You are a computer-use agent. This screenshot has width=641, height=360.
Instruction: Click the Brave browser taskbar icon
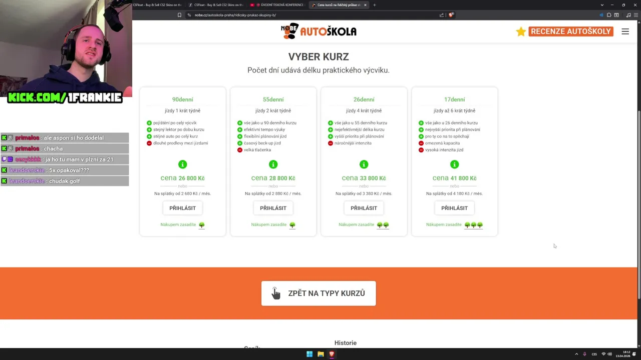pyautogui.click(x=332, y=354)
